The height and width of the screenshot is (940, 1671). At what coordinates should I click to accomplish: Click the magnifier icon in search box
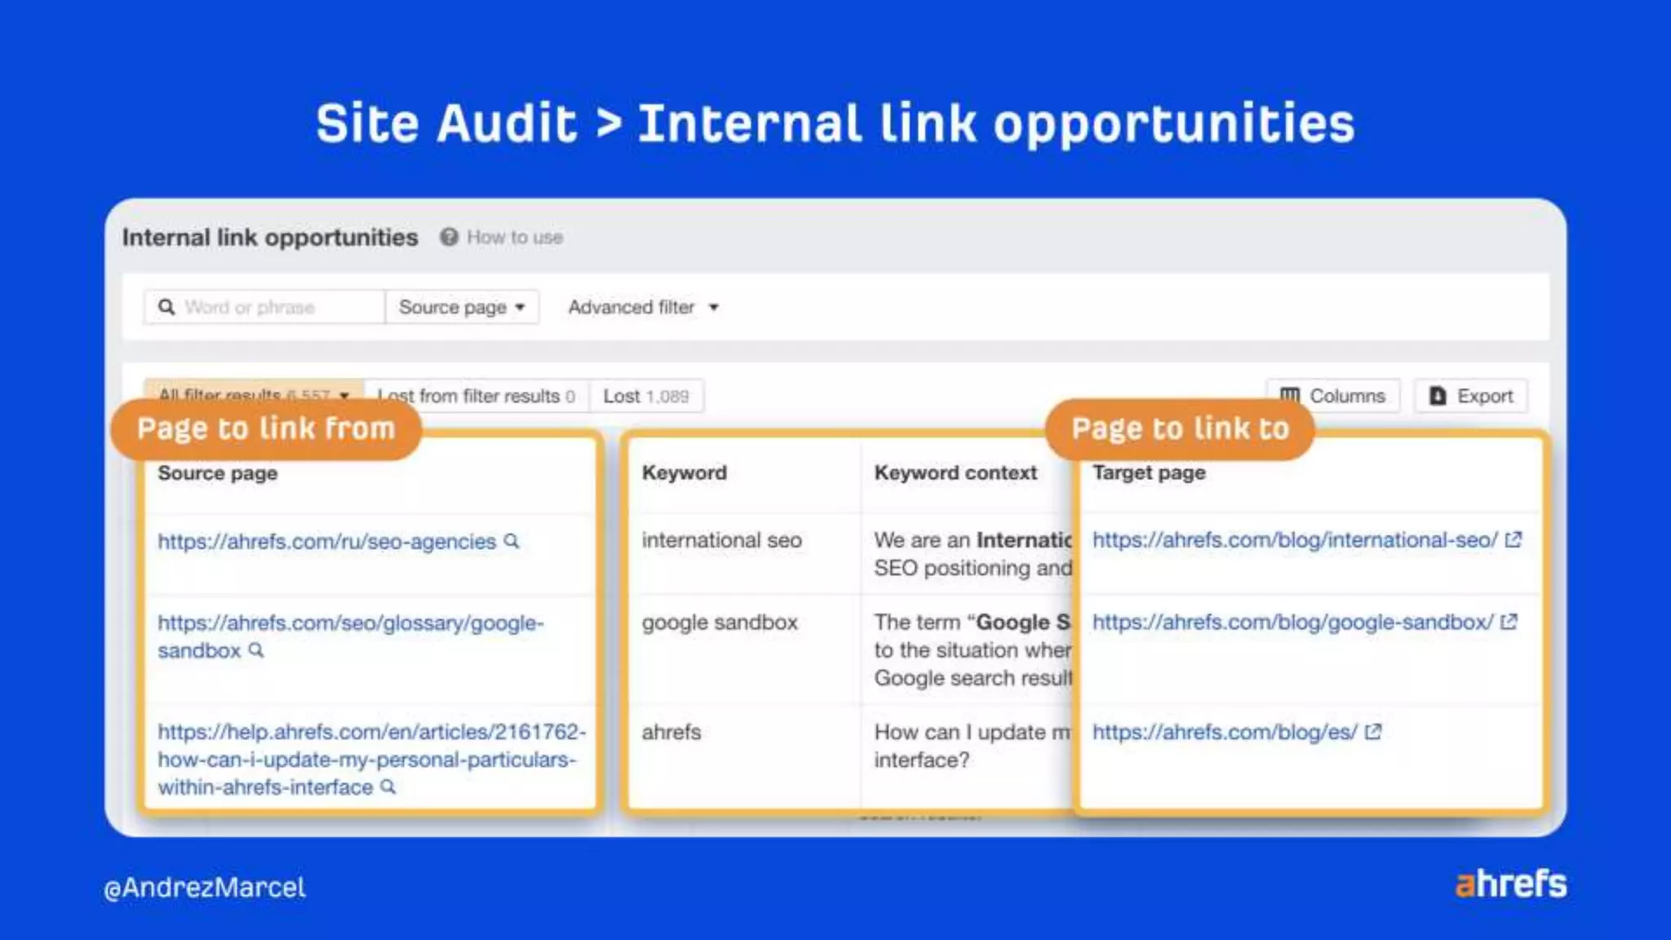click(x=166, y=307)
